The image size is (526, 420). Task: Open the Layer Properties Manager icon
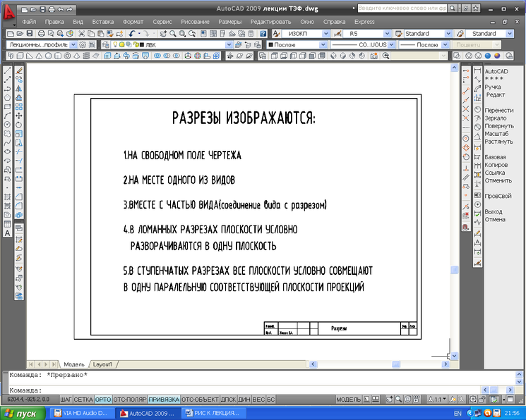pos(106,44)
